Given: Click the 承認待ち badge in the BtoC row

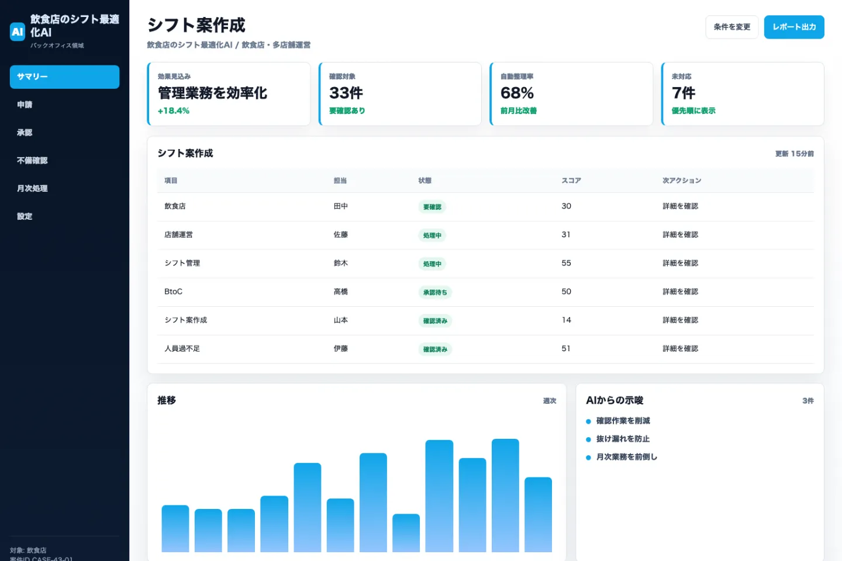Looking at the screenshot, I should (435, 292).
